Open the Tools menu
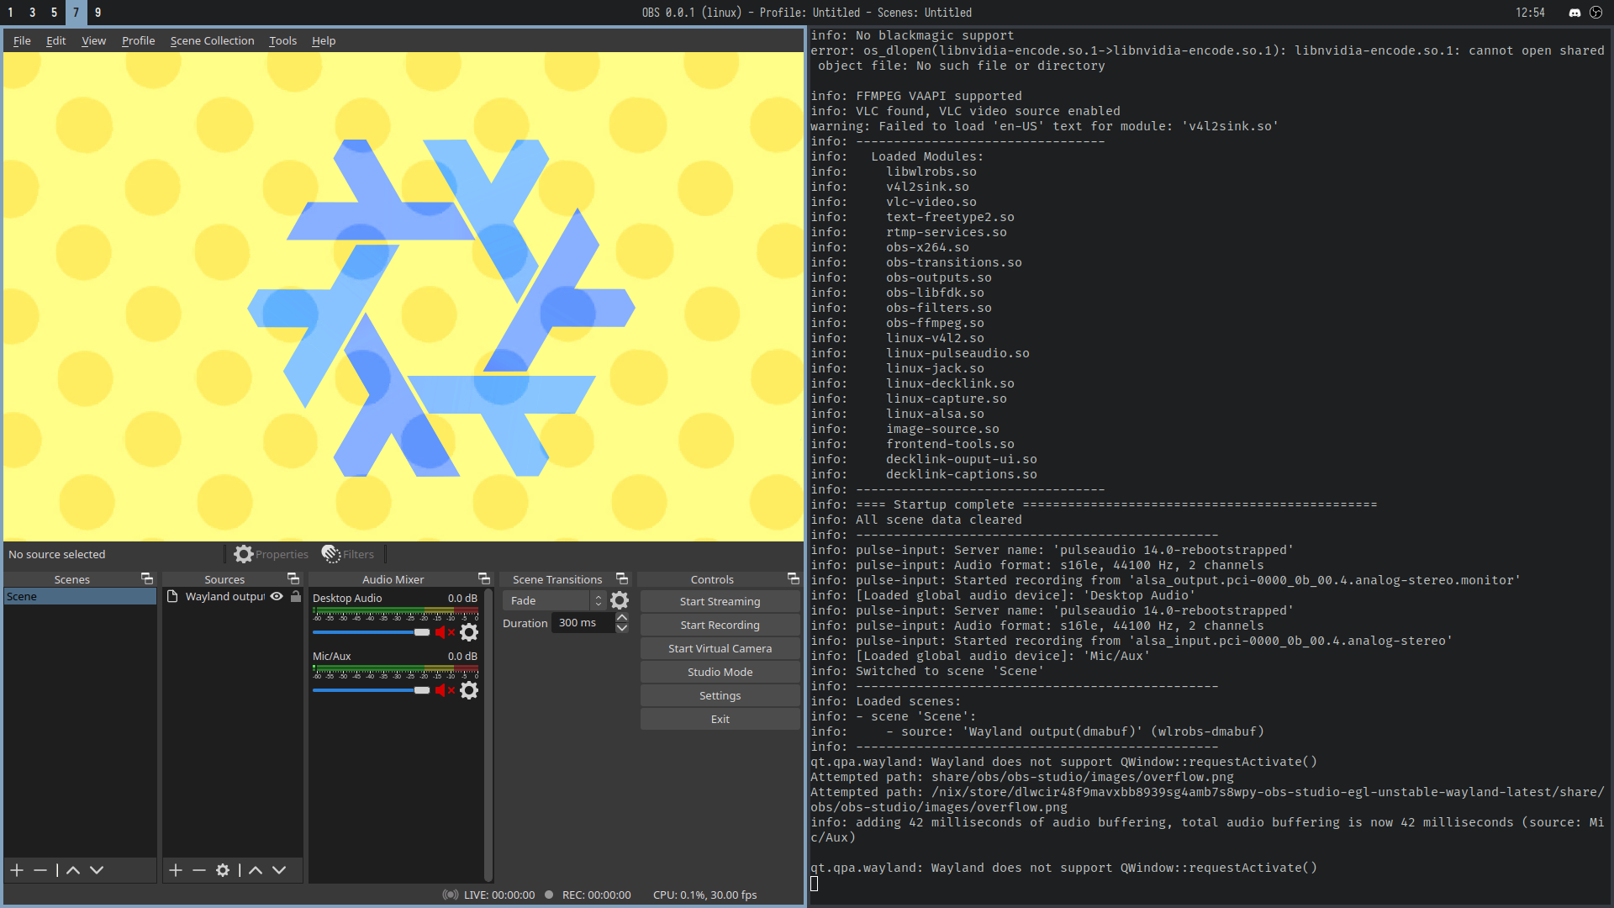The width and height of the screenshot is (1614, 908). 282,40
